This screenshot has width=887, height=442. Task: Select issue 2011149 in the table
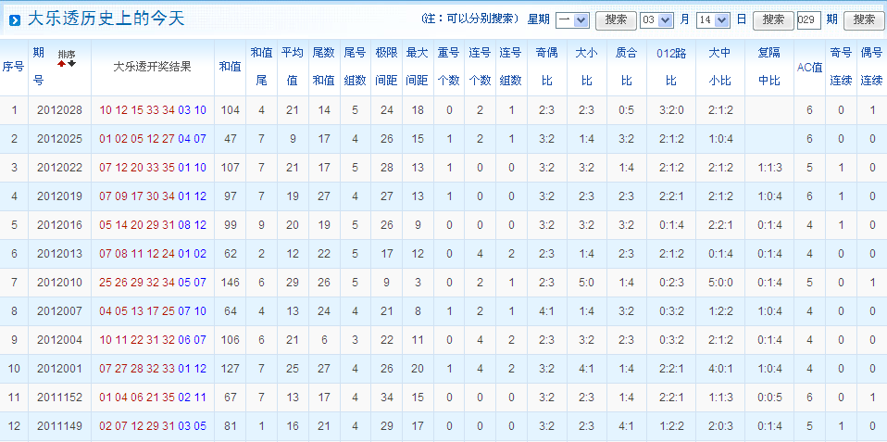click(59, 426)
